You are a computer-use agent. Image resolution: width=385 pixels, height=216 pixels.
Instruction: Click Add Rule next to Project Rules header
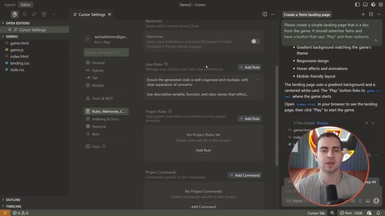coord(250,119)
